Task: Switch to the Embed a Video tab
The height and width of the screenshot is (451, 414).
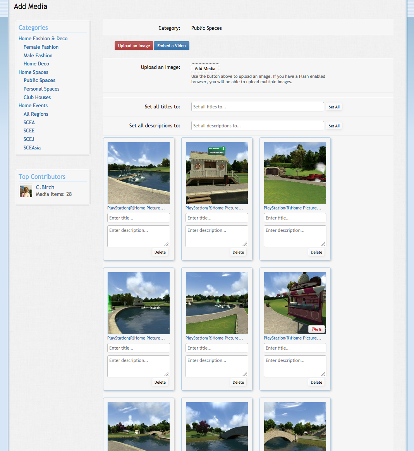Action: (172, 46)
